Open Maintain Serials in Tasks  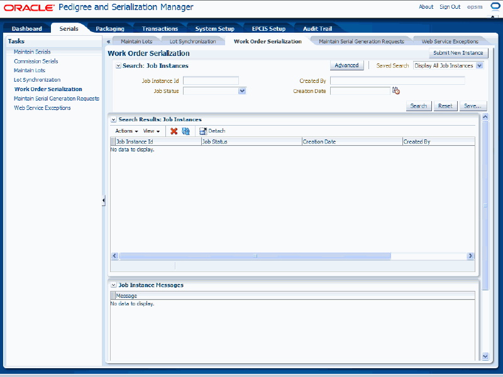(32, 52)
